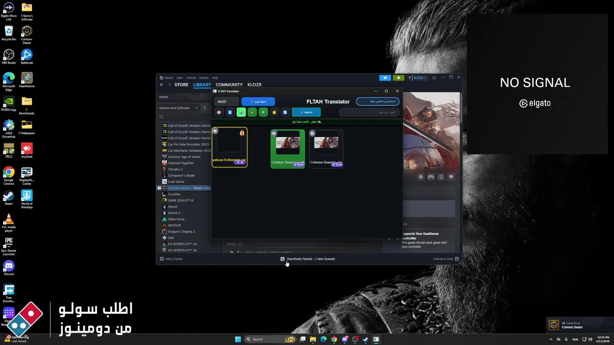Viewport: 614px width, 345px height.
Task: Focus the Arabic game search field in FLTAH
Action: pyautogui.click(x=369, y=112)
